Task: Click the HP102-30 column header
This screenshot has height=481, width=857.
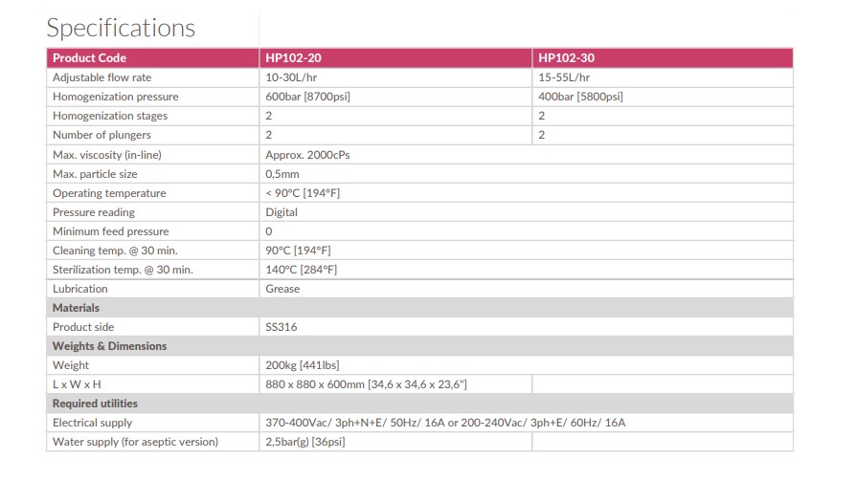Action: pos(566,58)
